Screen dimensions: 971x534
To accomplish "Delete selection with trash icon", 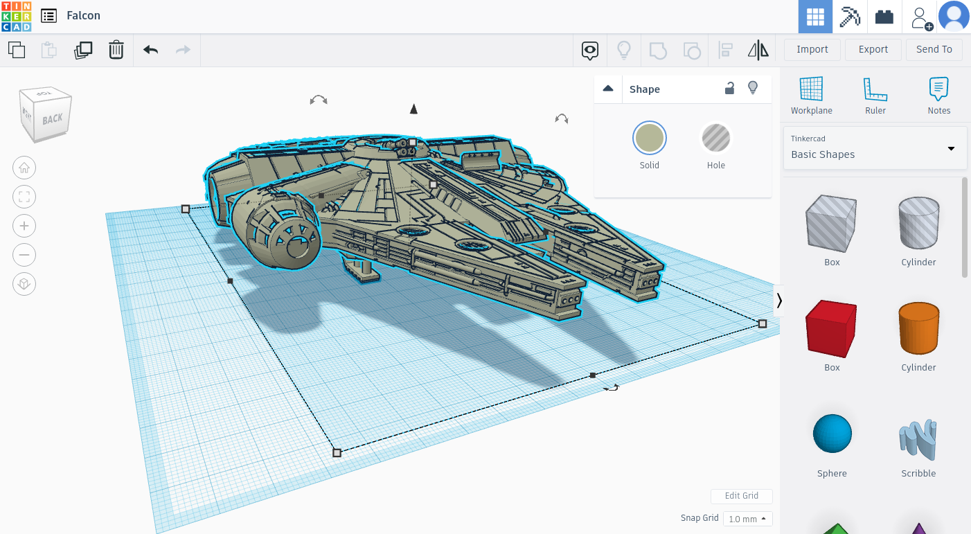I will [116, 50].
